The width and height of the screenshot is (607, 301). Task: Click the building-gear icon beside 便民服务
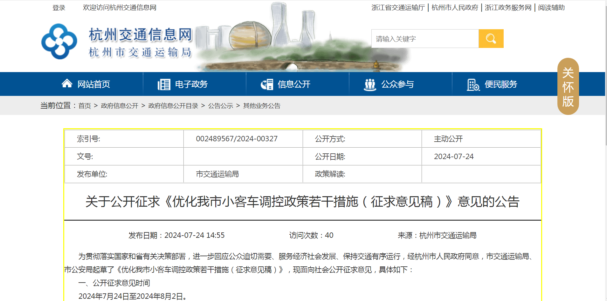473,84
